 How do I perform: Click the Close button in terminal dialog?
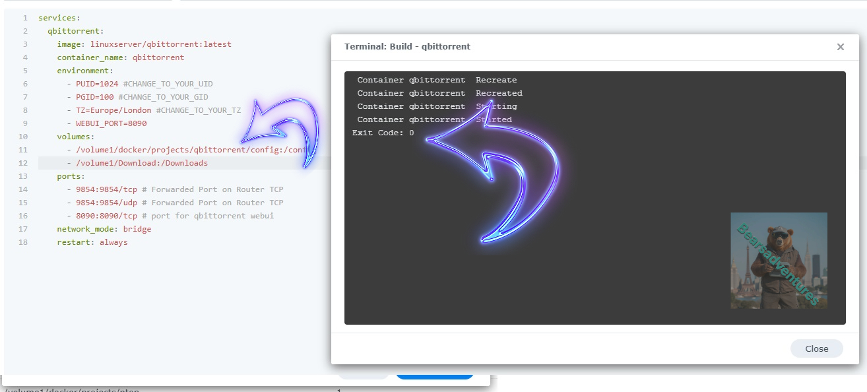point(816,348)
